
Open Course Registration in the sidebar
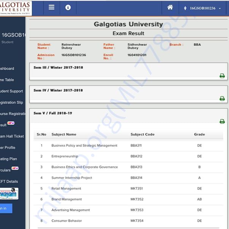[x=13, y=114]
